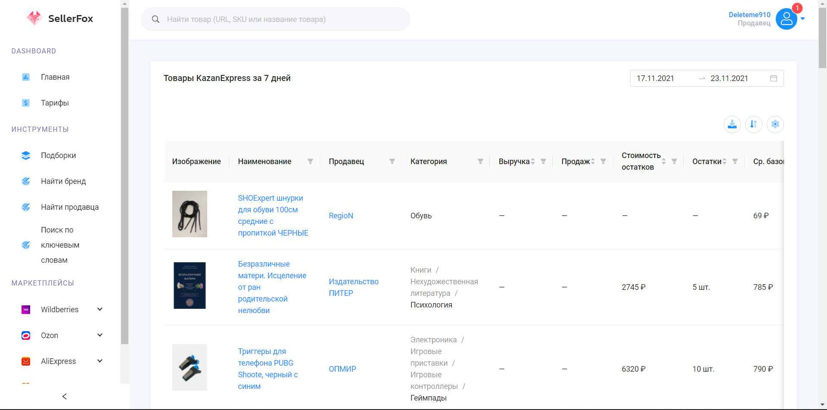Filter the Стоимость остатков column
The width and height of the screenshot is (827, 410).
(x=674, y=162)
